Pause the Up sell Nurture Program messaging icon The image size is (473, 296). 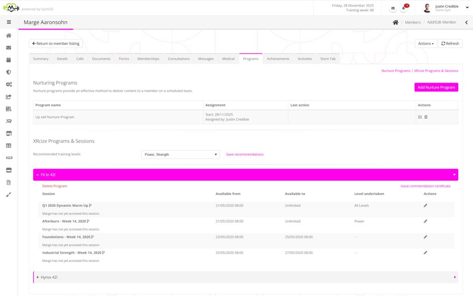pyautogui.click(x=420, y=117)
